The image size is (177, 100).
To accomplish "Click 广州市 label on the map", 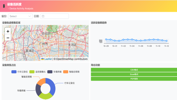I will click(x=43, y=44).
